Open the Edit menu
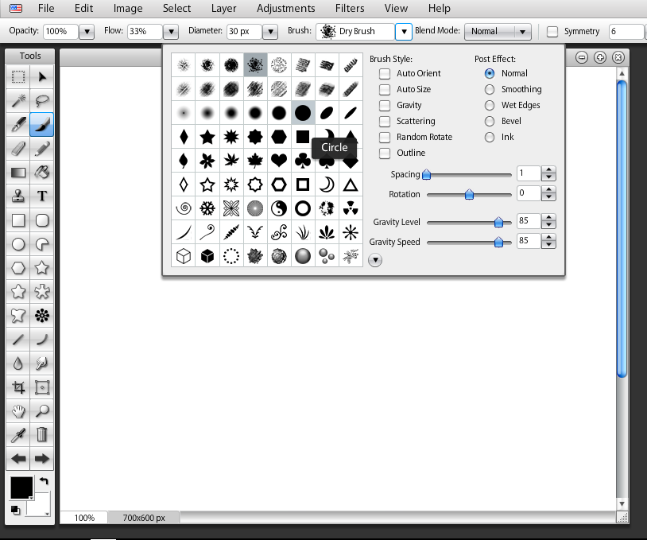This screenshot has width=647, height=540. (x=83, y=8)
